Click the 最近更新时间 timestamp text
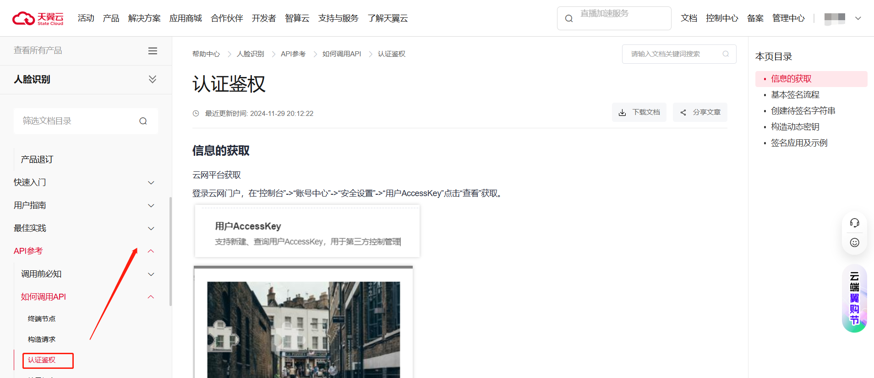 tap(259, 114)
